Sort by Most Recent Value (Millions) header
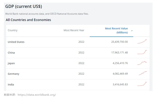The height and width of the screenshot is (99, 154). pos(116,30)
